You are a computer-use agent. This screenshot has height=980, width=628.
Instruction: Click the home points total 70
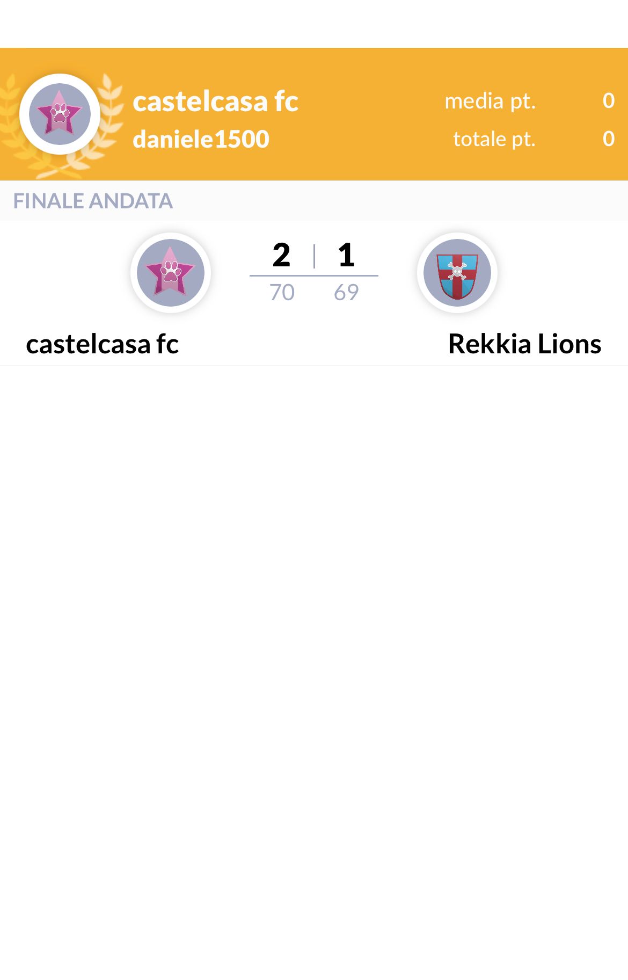(x=282, y=292)
